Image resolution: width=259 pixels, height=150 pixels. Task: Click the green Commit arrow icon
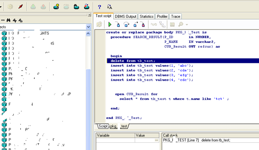coord(33,7)
